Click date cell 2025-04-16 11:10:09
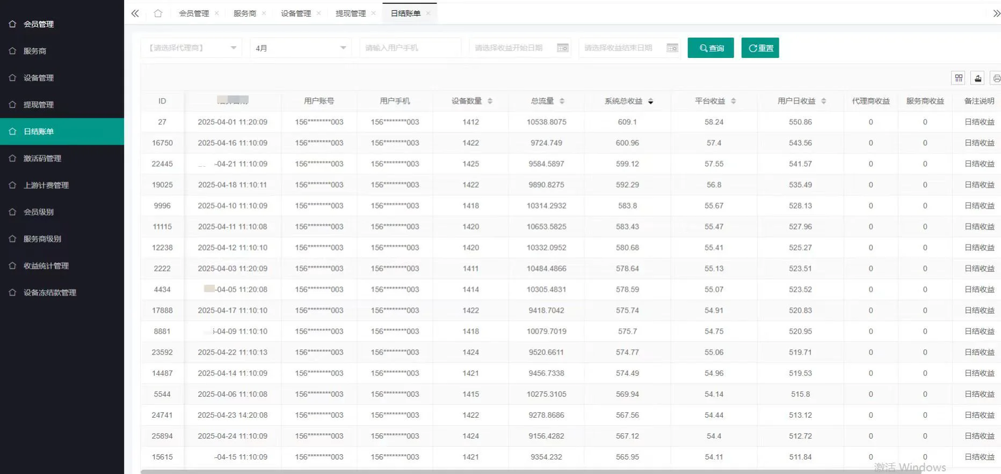The width and height of the screenshot is (1001, 474). [x=233, y=143]
